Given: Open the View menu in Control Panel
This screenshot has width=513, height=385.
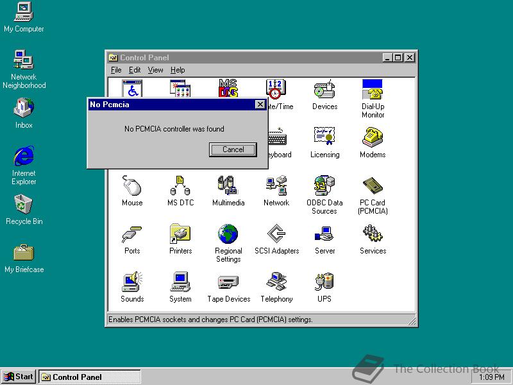Looking at the screenshot, I should [x=155, y=70].
